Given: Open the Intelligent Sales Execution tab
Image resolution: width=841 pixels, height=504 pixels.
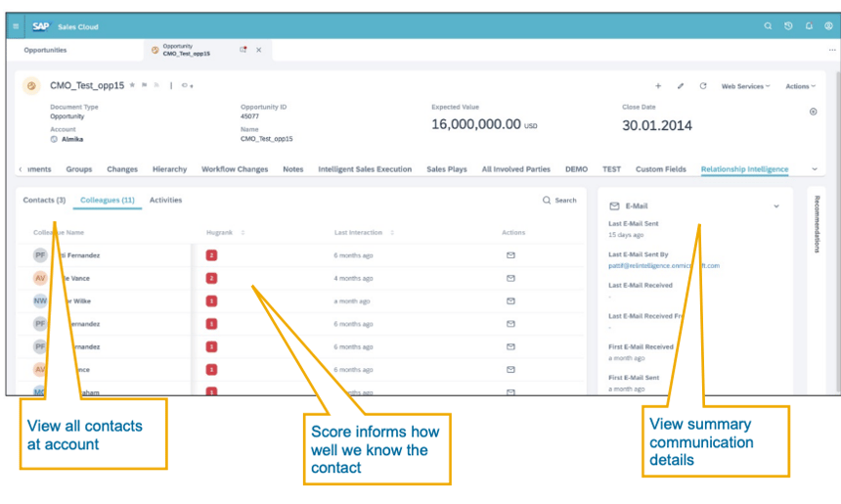Looking at the screenshot, I should pos(365,169).
